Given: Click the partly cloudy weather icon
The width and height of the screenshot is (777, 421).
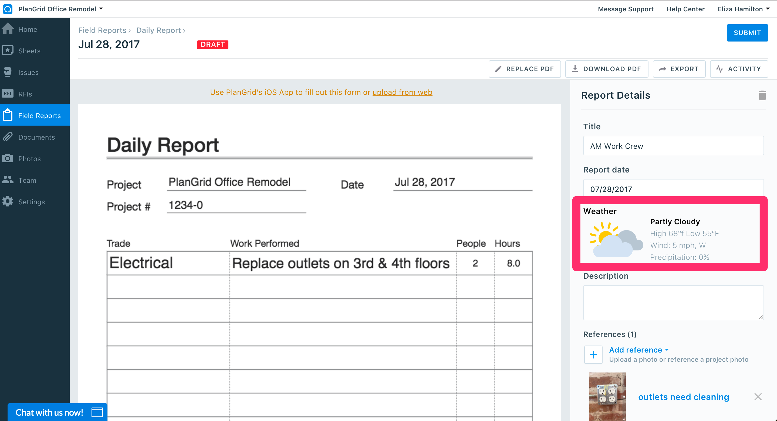Looking at the screenshot, I should (616, 239).
